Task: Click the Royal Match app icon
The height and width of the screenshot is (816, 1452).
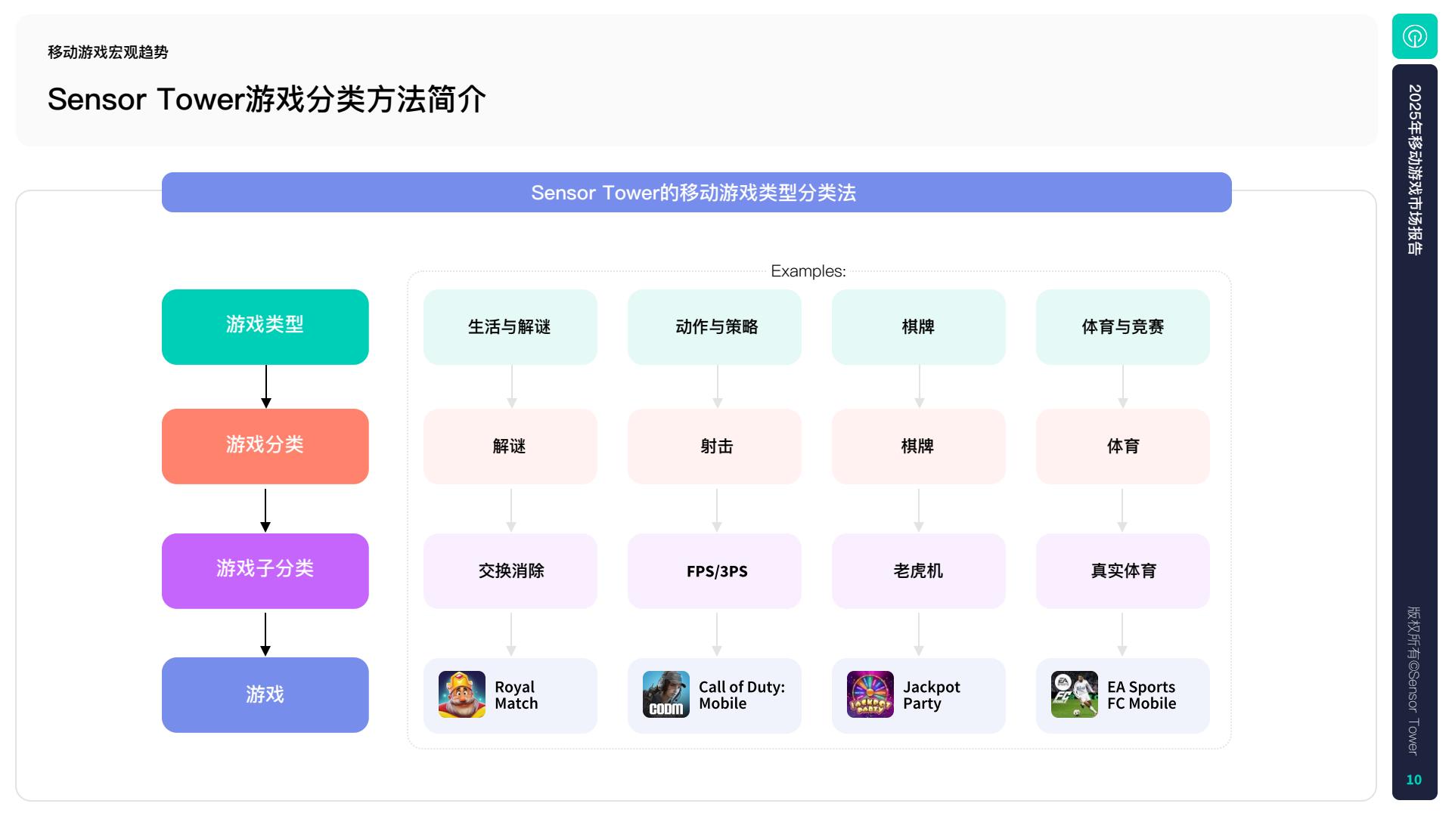Action: pyautogui.click(x=461, y=694)
